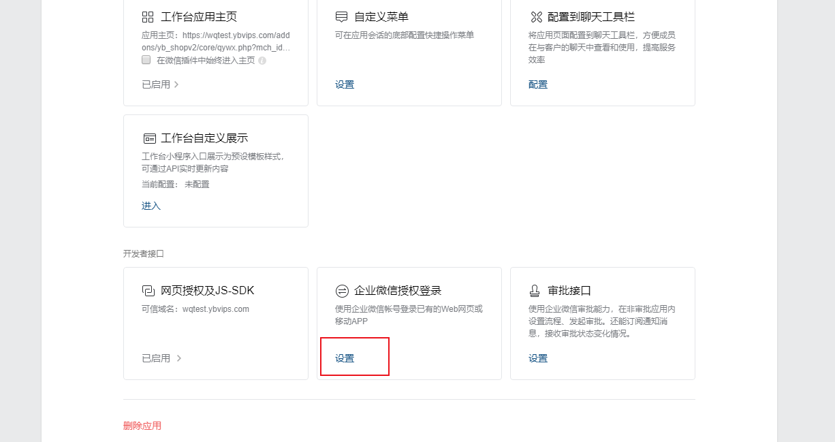Click the 工作台应用主页 card title
835x442 pixels.
pos(199,17)
